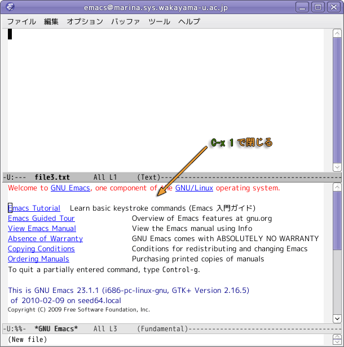
Task: Click in the empty file3.txt editing area
Action: click(x=166, y=100)
